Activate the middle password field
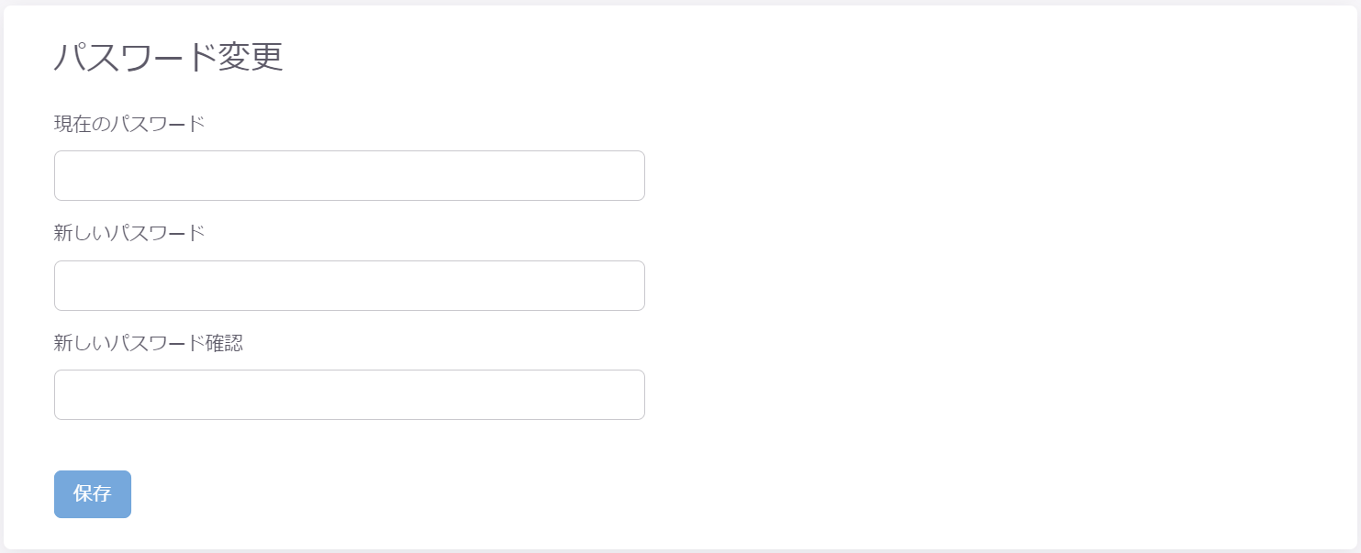This screenshot has width=1361, height=553. pyautogui.click(x=349, y=285)
